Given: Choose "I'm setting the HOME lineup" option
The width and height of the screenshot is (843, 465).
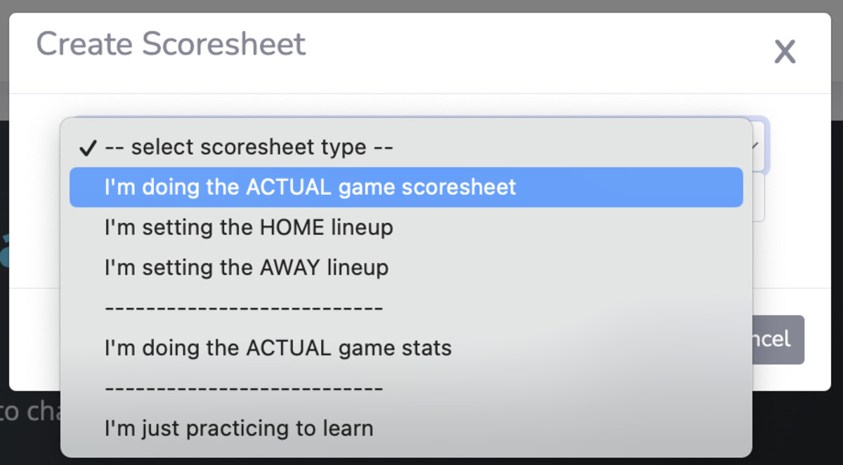Looking at the screenshot, I should pos(249,227).
